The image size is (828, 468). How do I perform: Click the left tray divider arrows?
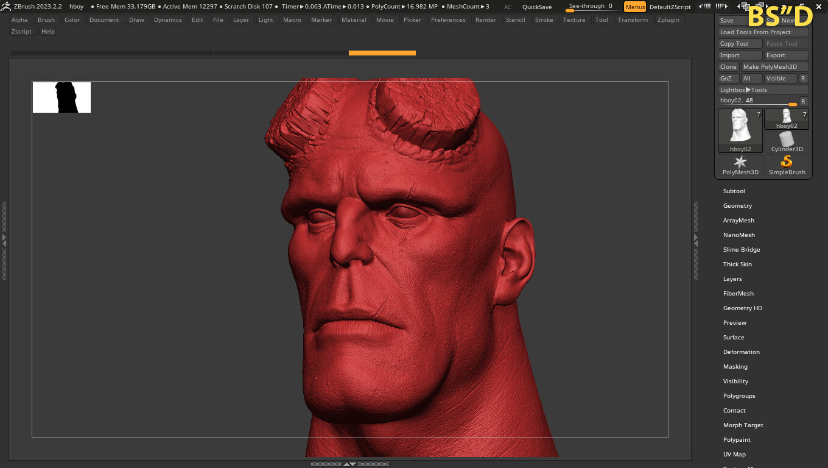tap(4, 240)
